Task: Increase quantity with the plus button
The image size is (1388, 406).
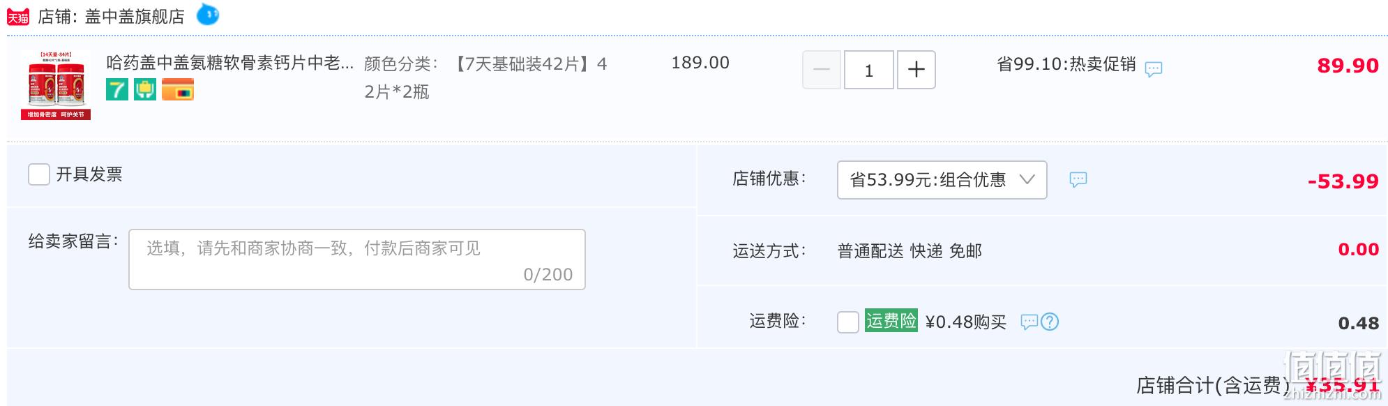Action: click(916, 70)
